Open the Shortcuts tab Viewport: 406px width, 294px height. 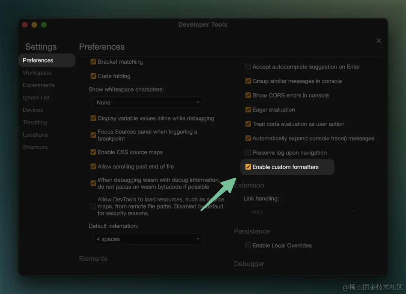35,147
